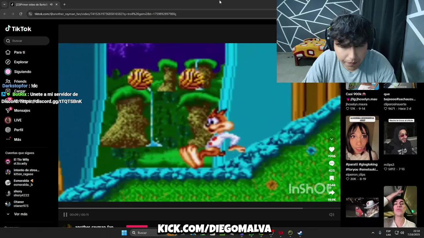Open kitten_rageee followed account

point(23,172)
